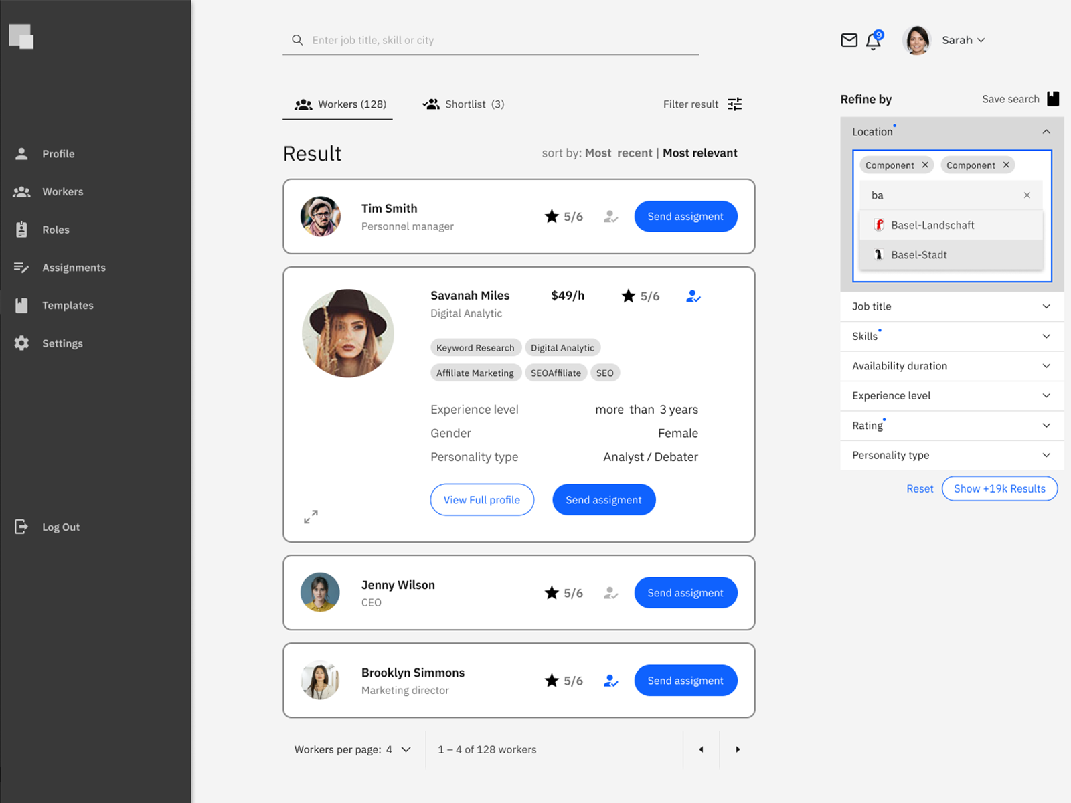Image resolution: width=1071 pixels, height=803 pixels.
Task: Open Filter result using the sliders icon
Action: pyautogui.click(x=734, y=104)
